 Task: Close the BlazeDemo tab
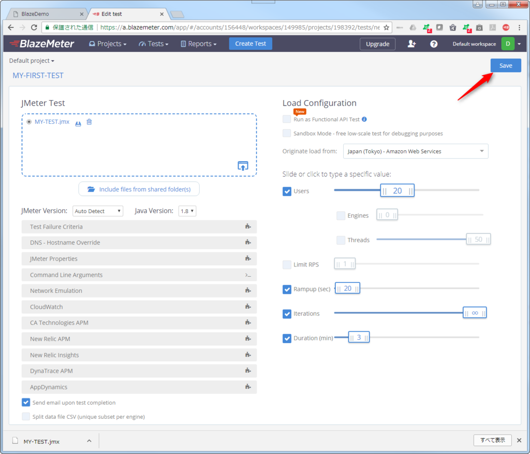pos(81,14)
